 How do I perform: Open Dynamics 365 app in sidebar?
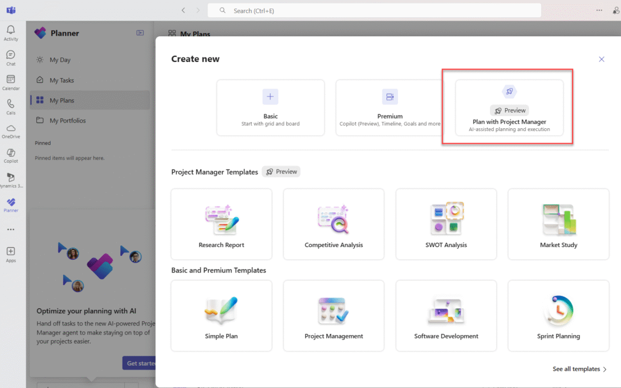[x=11, y=180]
